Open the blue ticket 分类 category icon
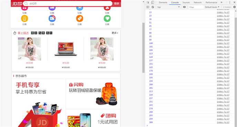Image resolution: width=237 pixels, height=127 pixels. pyautogui.click(x=52, y=19)
